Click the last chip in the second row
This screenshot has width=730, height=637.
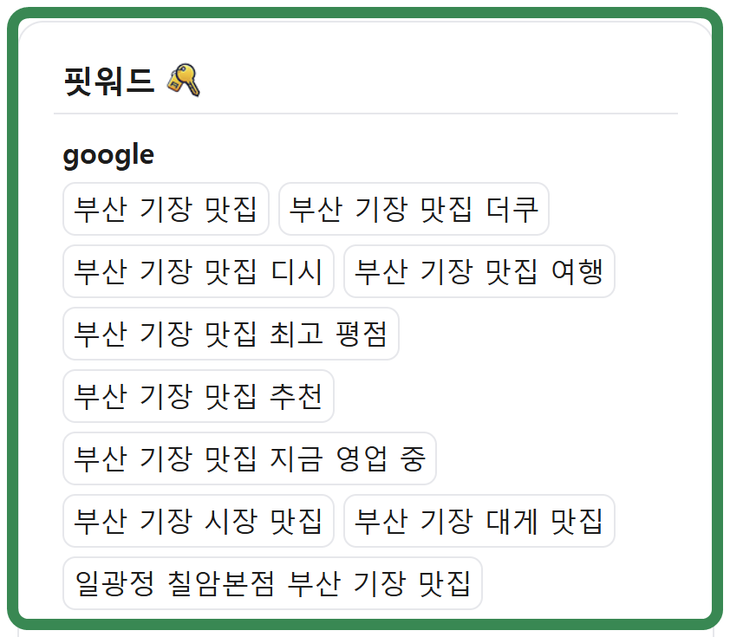click(x=479, y=271)
